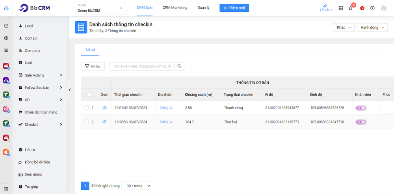Click the home icon in top-left corner
This screenshot has height=194, width=394.
(x=6, y=8)
